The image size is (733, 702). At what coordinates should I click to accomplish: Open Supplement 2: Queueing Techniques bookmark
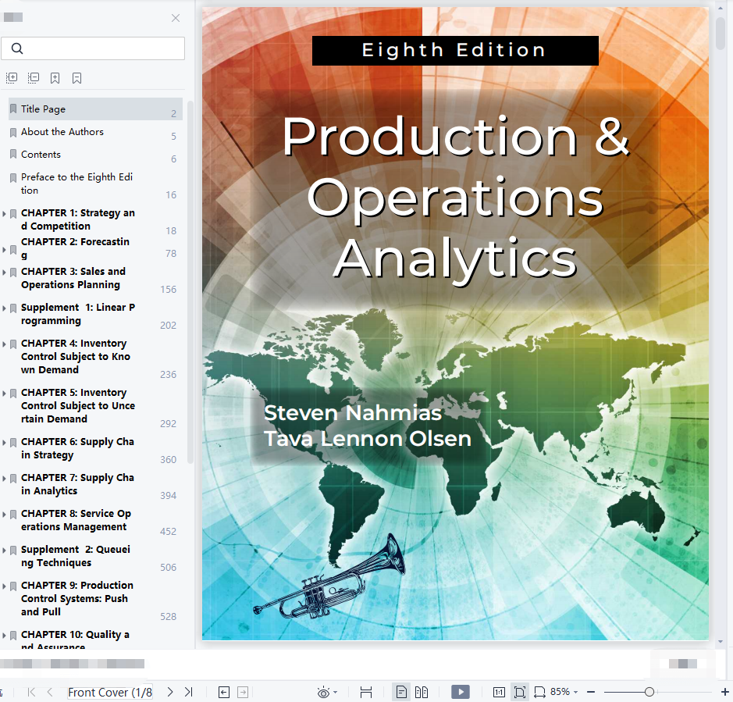[x=95, y=556]
